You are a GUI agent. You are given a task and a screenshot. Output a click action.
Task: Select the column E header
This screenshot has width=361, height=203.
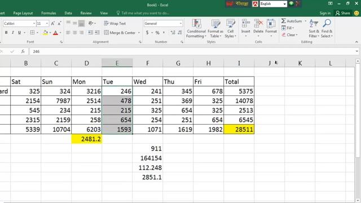117,63
